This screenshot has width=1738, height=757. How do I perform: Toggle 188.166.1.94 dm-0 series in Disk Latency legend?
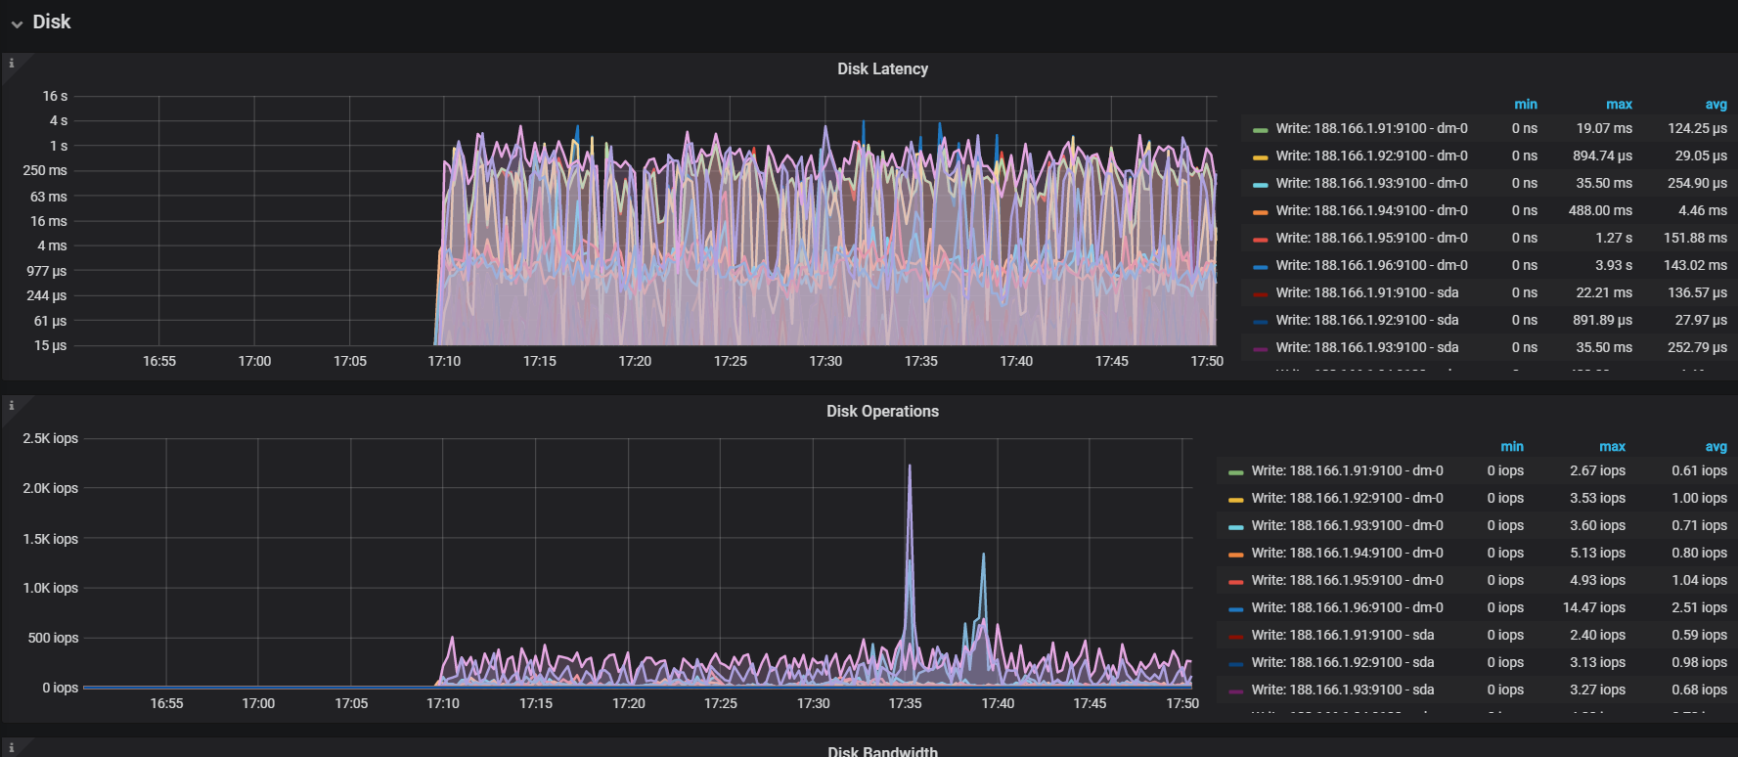pyautogui.click(x=1371, y=210)
